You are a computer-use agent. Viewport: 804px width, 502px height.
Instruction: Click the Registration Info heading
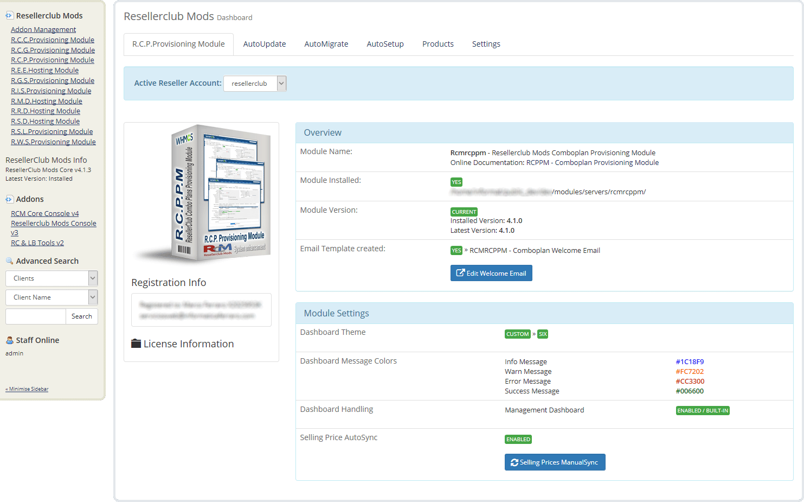point(169,283)
